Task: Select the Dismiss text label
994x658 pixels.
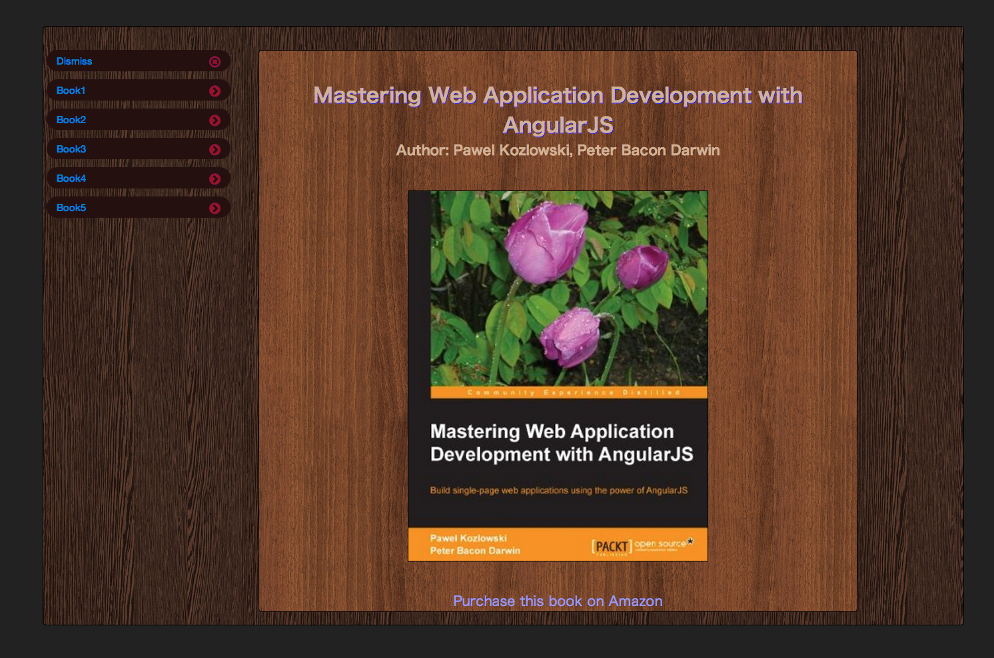Action: pyautogui.click(x=74, y=61)
